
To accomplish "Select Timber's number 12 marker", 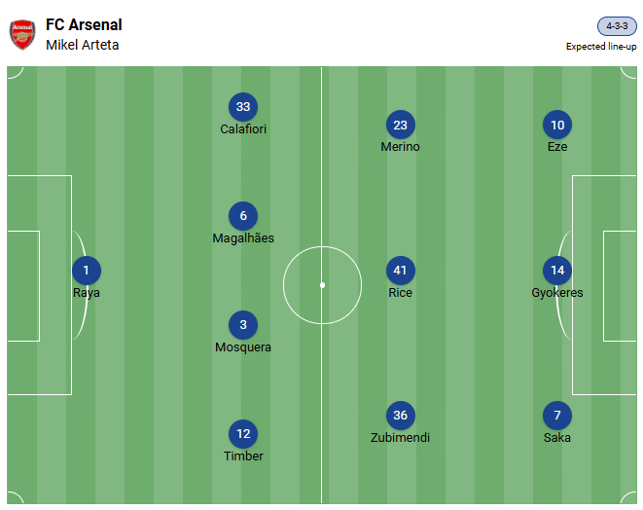I will [x=243, y=434].
